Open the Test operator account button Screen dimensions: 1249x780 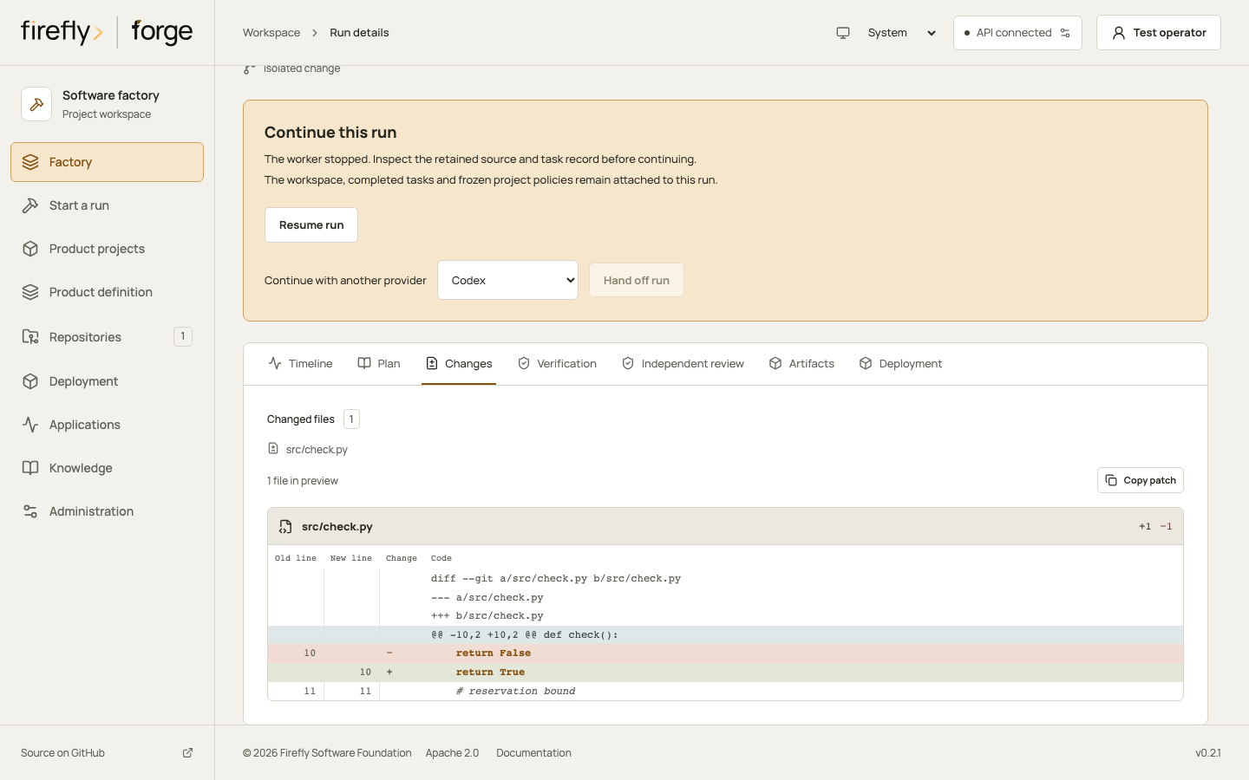pos(1159,33)
